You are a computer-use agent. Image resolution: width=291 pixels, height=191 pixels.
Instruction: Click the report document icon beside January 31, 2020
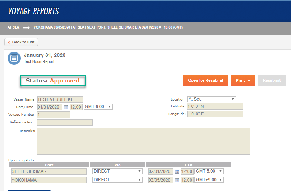tap(14, 58)
